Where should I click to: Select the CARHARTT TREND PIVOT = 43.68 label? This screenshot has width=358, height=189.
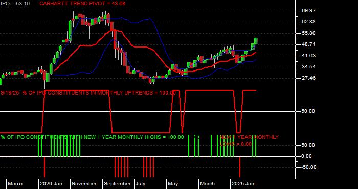82,4
